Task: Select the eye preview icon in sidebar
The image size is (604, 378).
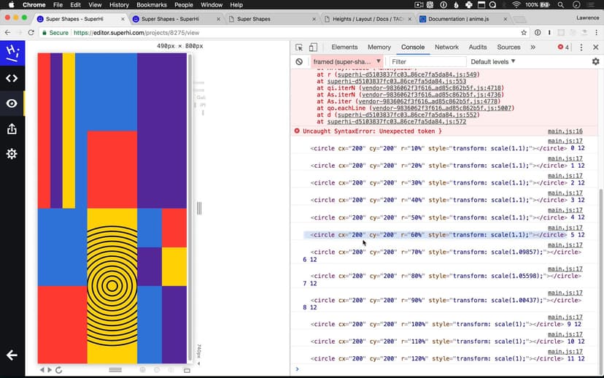Action: pos(12,104)
